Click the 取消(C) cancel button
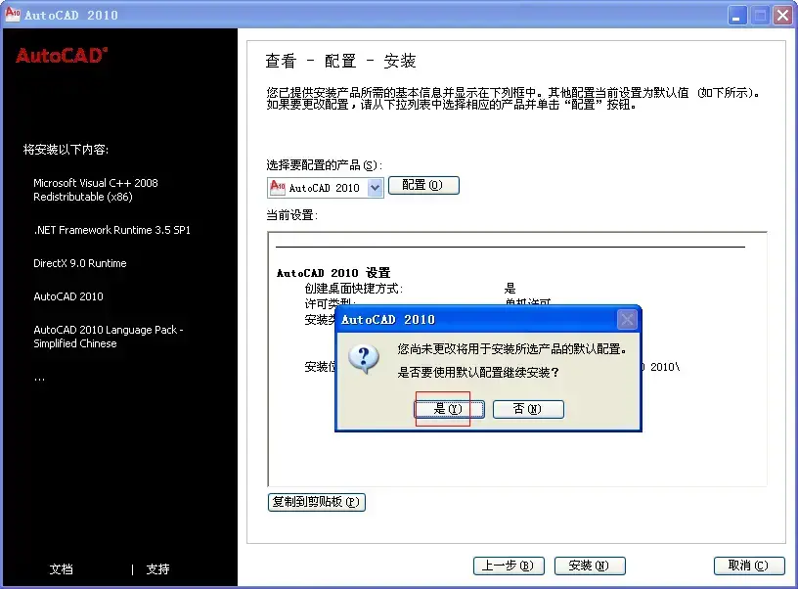This screenshot has height=589, width=798. (x=749, y=566)
